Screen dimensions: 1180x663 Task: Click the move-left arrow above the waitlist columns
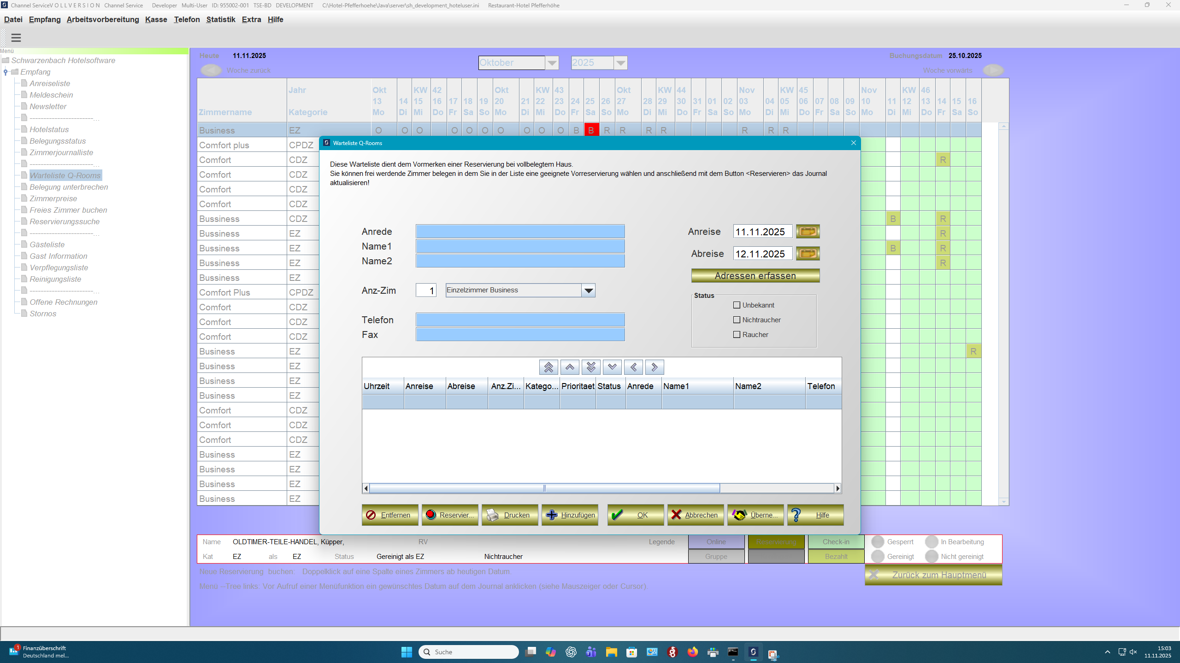click(633, 367)
